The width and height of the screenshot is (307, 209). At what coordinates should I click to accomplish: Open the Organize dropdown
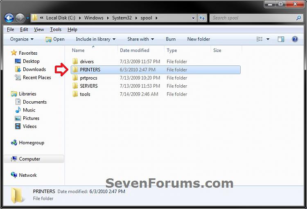point(22,39)
